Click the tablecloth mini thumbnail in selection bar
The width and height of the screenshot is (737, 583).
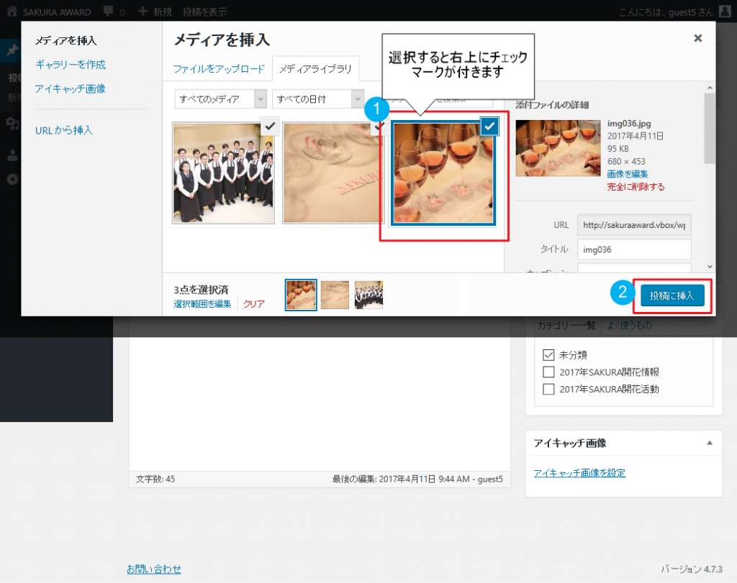335,295
